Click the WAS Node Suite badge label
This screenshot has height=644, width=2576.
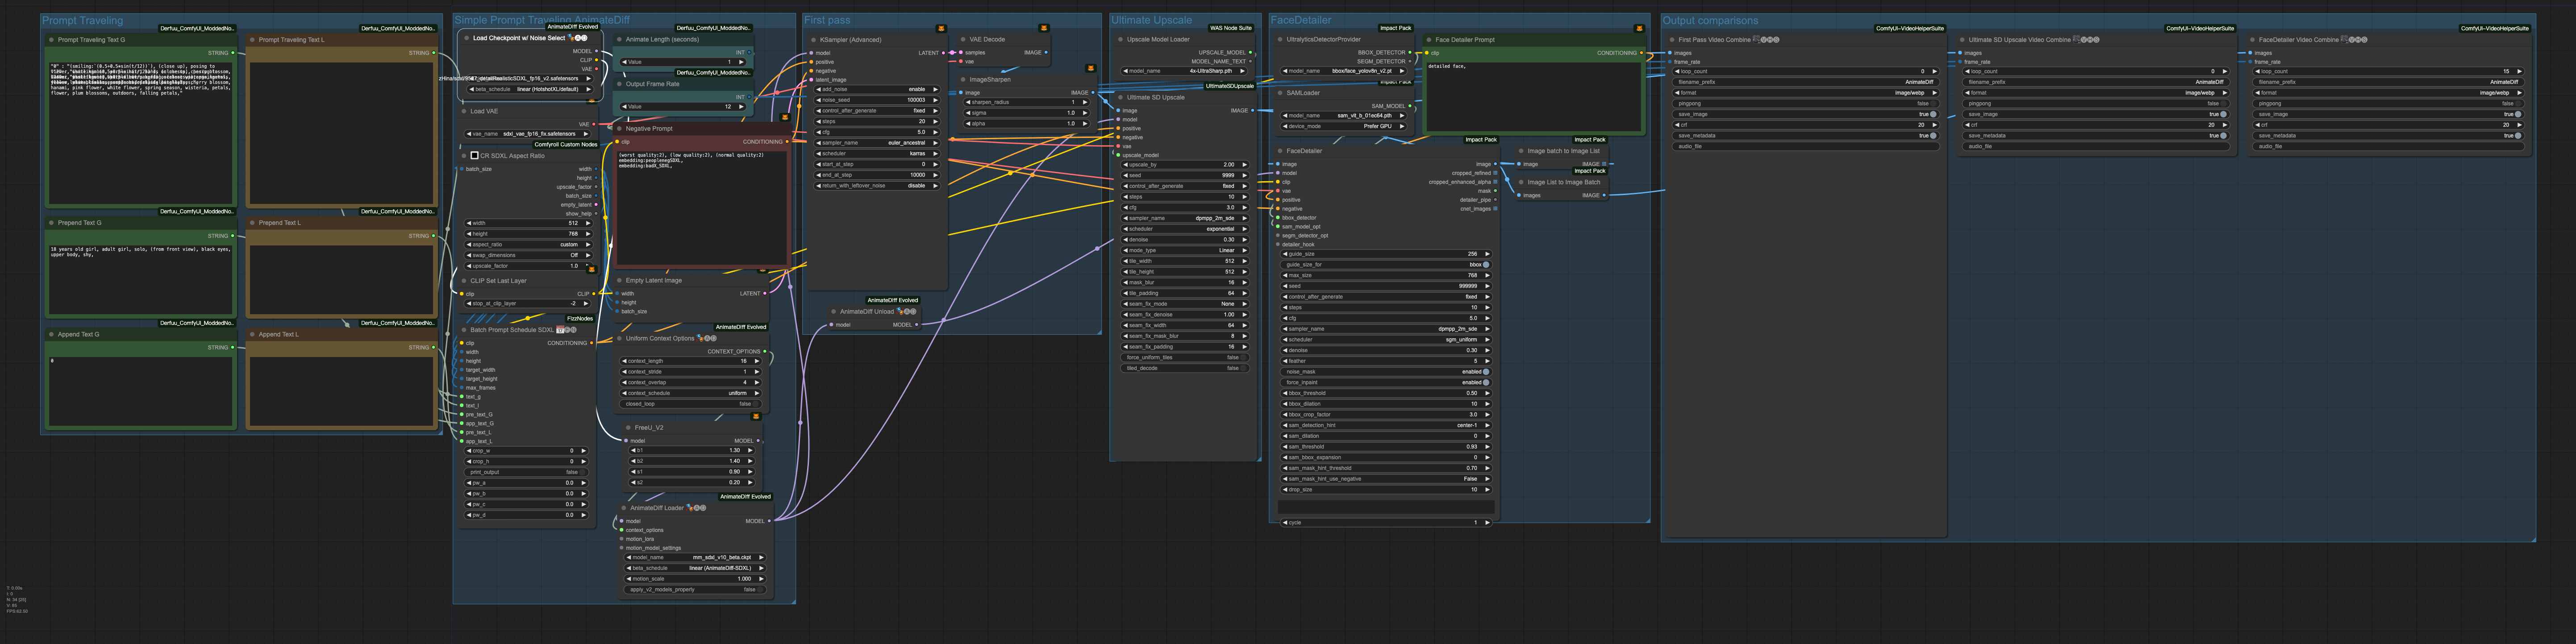point(1230,28)
